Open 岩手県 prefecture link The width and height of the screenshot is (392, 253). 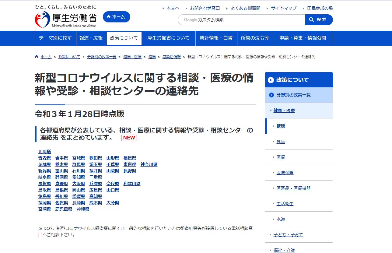pos(62,158)
